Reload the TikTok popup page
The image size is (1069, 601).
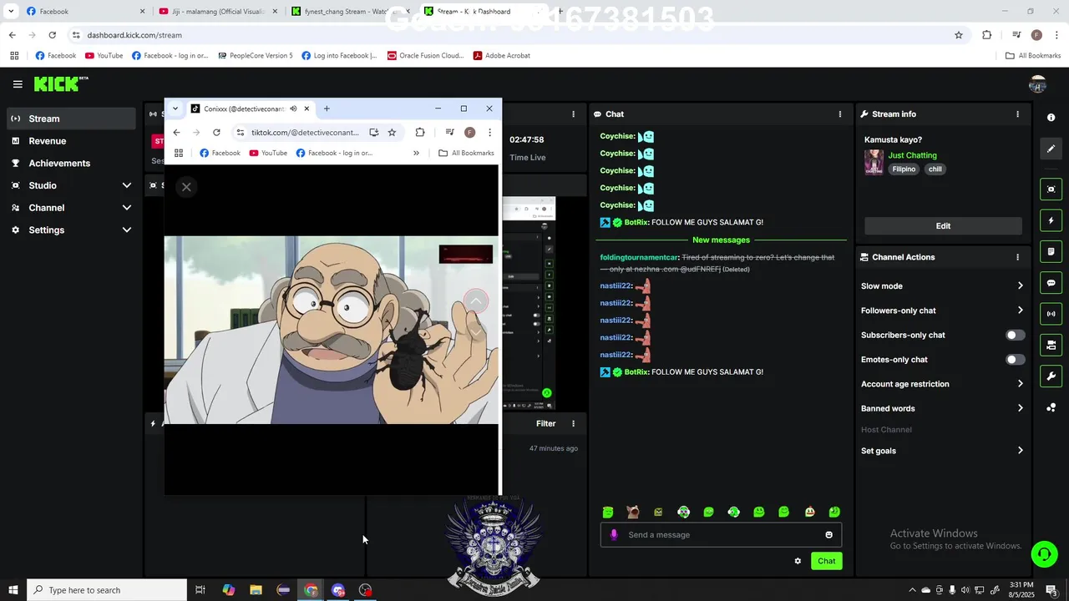point(216,133)
